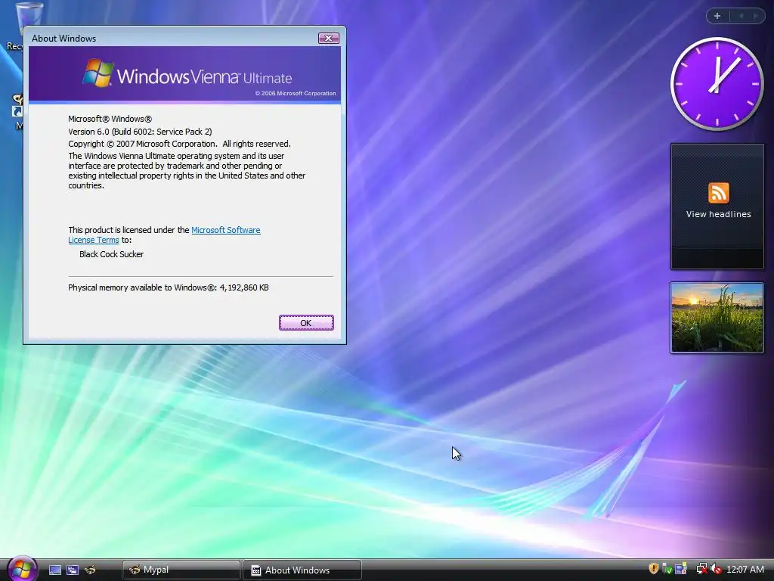The height and width of the screenshot is (581, 774).
Task: Click View headlines in the feed gadget
Action: [x=718, y=214]
